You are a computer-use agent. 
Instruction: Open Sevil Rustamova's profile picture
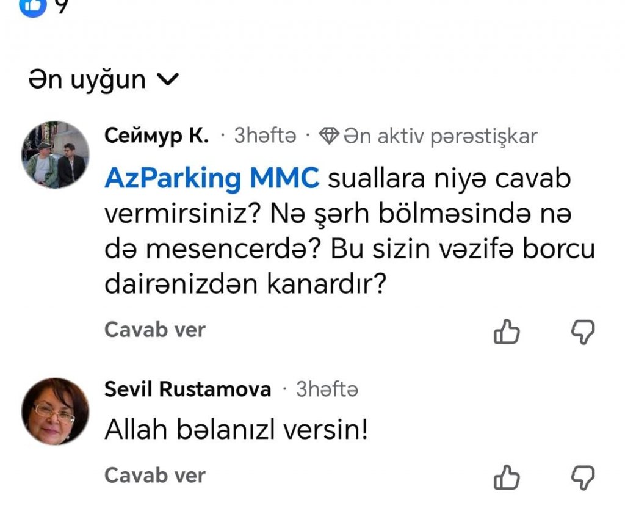point(56,411)
